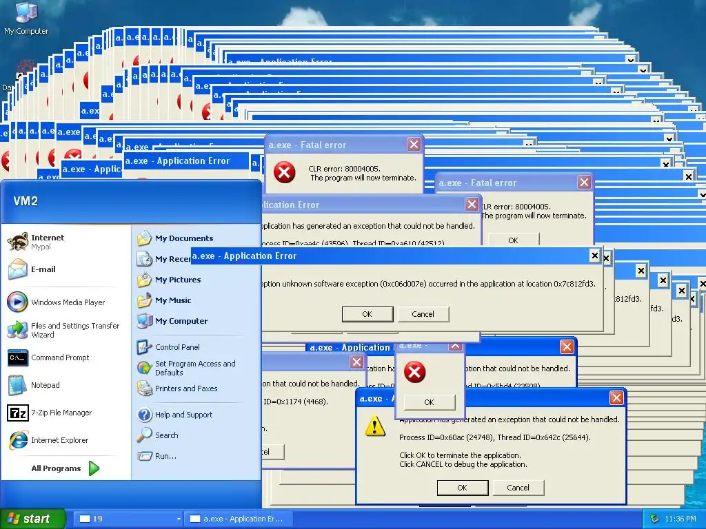Click 'Click OK to terminate the application.' text
Viewport: 706px width, 529px height.
[460, 455]
